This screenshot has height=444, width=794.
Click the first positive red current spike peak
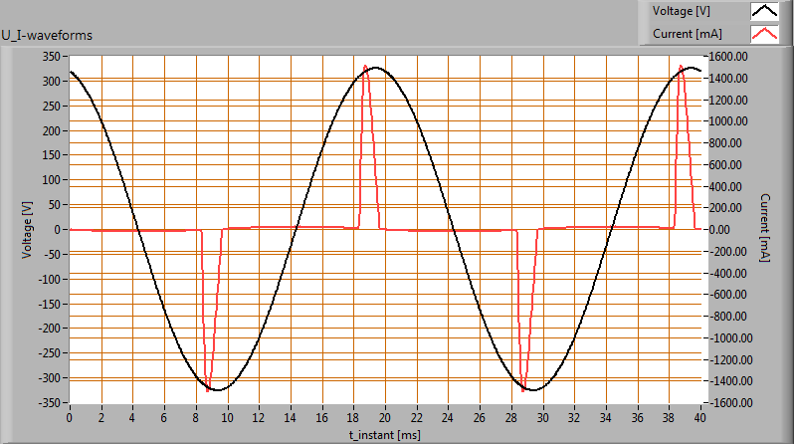(365, 67)
